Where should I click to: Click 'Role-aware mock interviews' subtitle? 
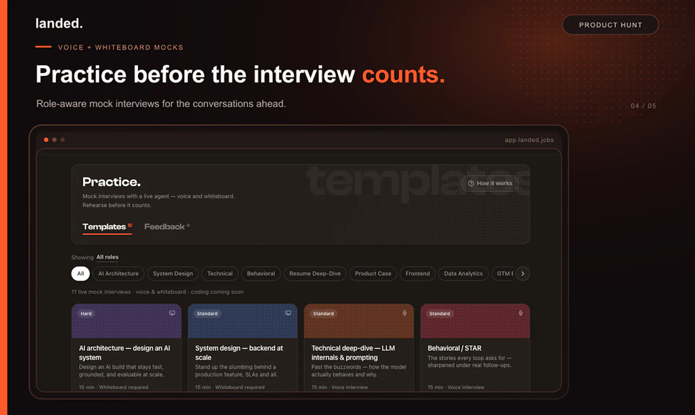[161, 104]
